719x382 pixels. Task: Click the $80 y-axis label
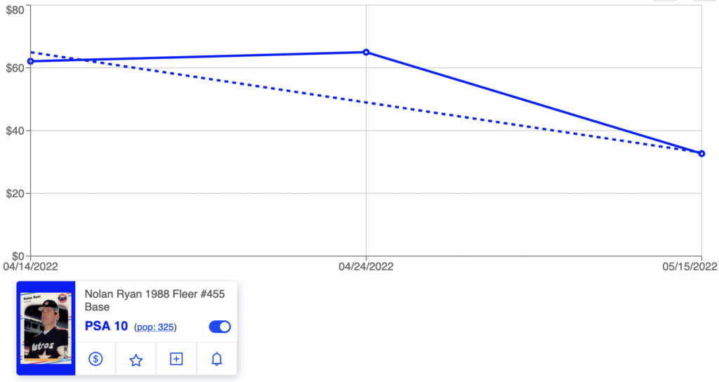15,10
